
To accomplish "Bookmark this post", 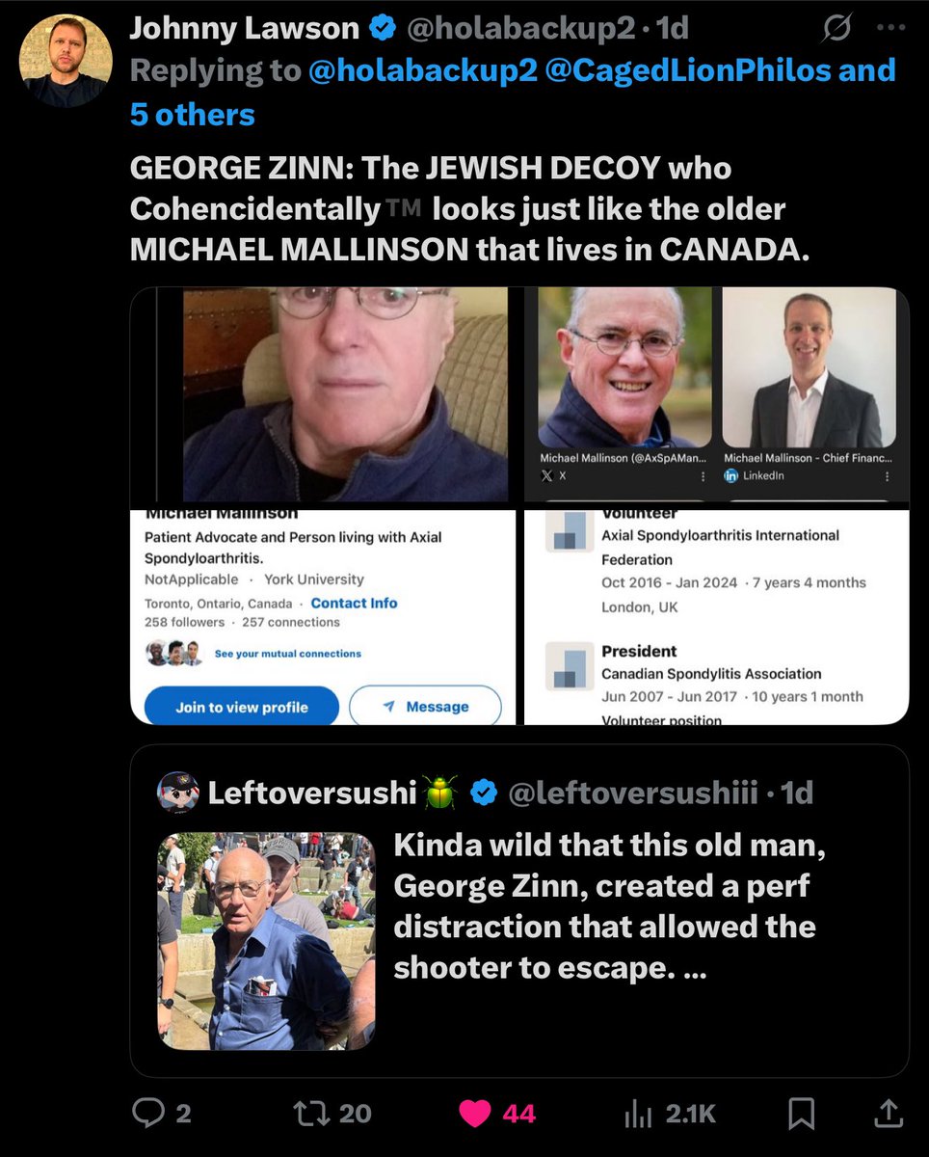I will (x=802, y=1114).
